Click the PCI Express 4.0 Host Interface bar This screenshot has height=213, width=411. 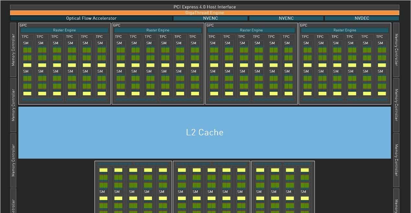[x=205, y=7]
